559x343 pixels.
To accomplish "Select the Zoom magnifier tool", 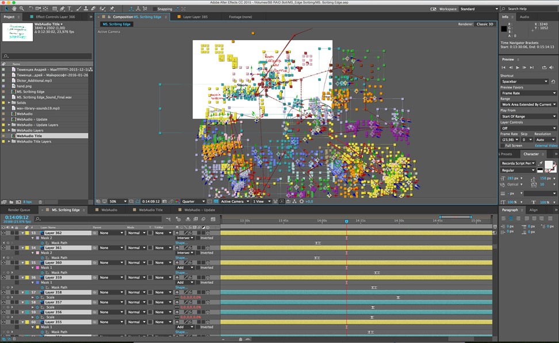I will pyautogui.click(x=22, y=9).
